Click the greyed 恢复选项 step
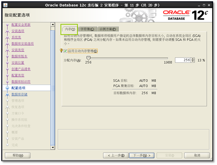 tap(18, 107)
